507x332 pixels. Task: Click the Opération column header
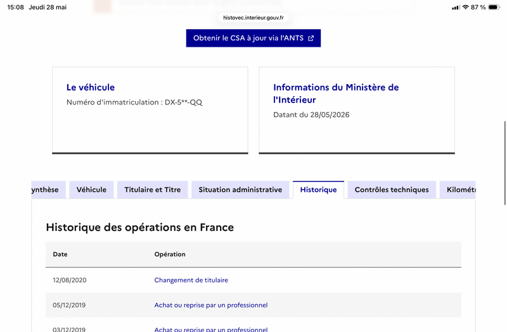[x=170, y=254]
